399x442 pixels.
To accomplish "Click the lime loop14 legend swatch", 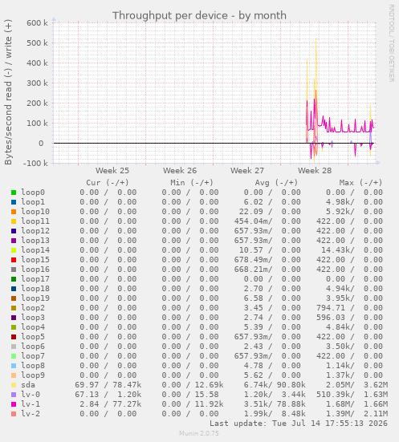I will pyautogui.click(x=14, y=250).
